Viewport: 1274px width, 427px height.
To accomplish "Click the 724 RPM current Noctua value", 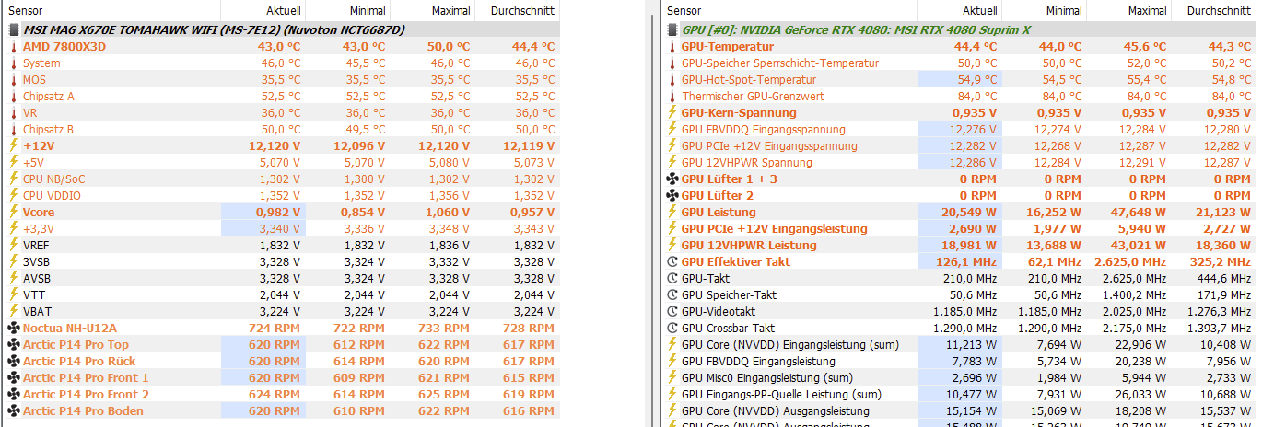I will point(275,328).
